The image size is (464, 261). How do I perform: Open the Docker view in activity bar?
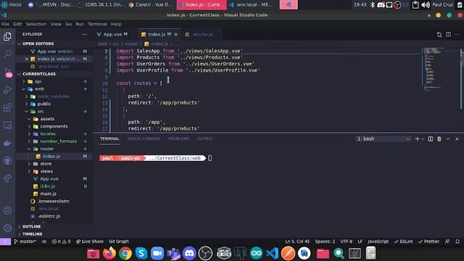[7, 143]
